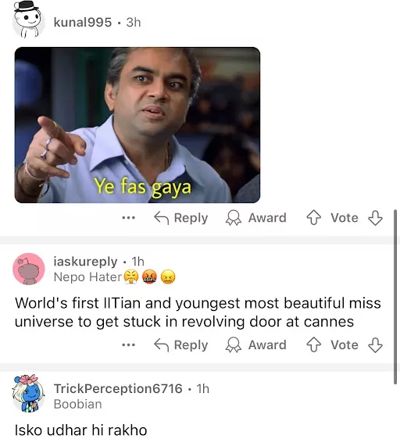This screenshot has width=400, height=446.
Task: Give an Award to kunal995's comment
Action: pos(256,218)
